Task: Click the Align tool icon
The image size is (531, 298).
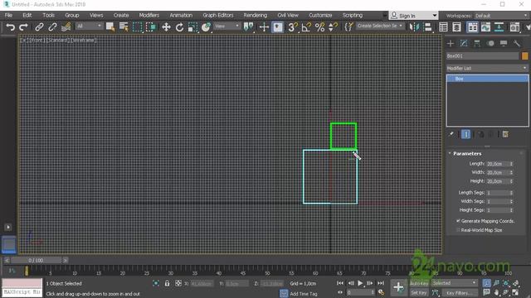Action: point(428,27)
